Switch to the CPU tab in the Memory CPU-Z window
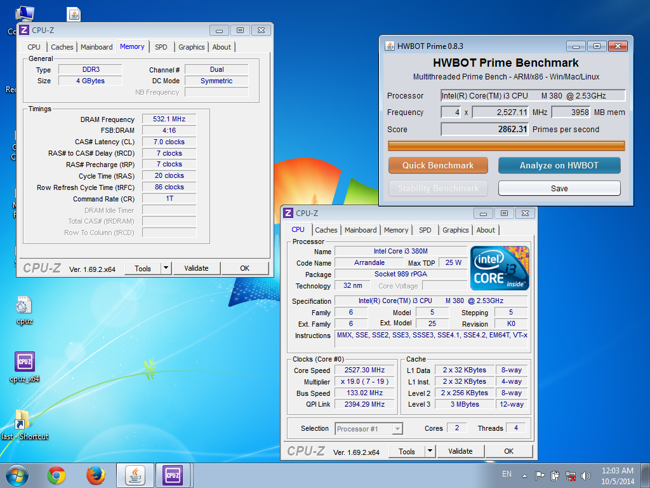This screenshot has height=488, width=650. tap(34, 47)
